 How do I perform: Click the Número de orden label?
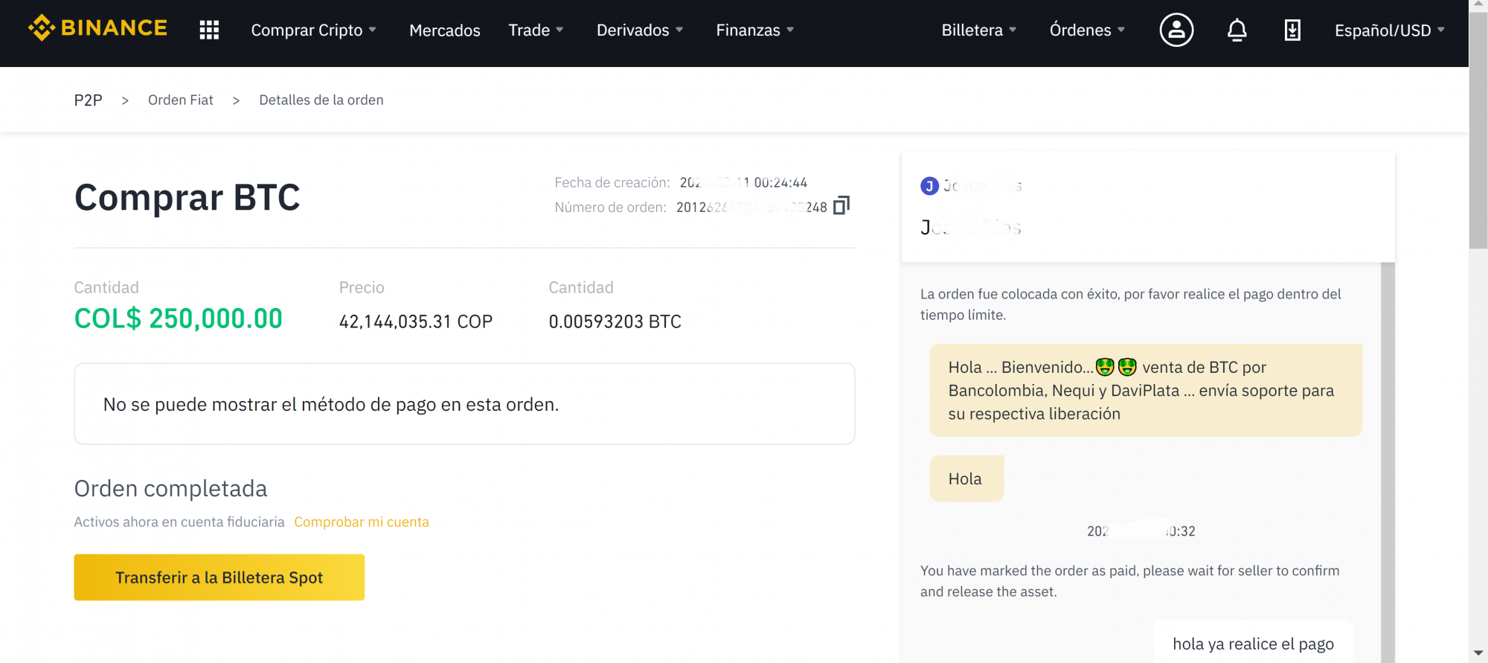[x=611, y=208]
